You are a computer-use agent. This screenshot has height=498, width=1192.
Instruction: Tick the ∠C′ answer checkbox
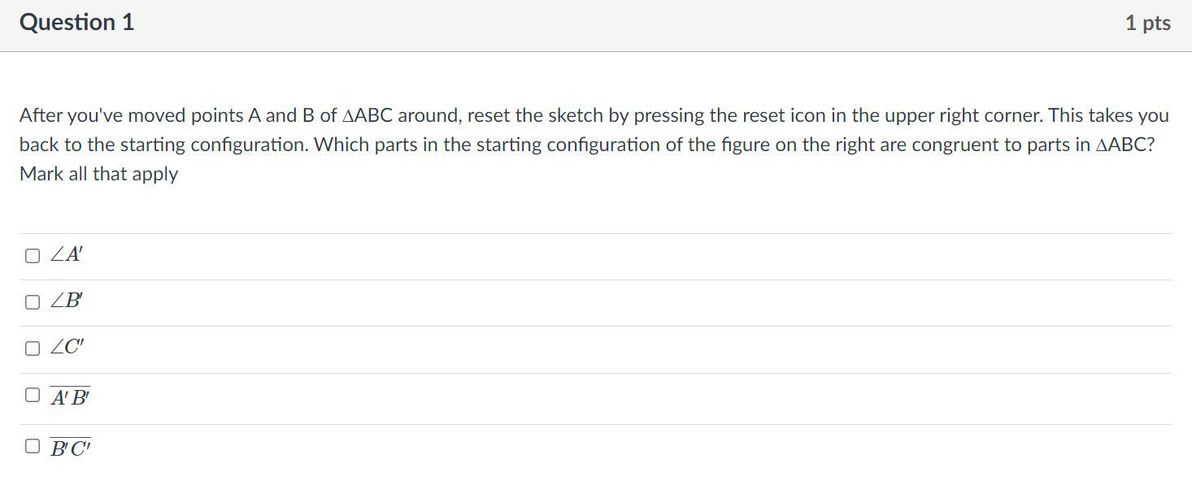(33, 349)
